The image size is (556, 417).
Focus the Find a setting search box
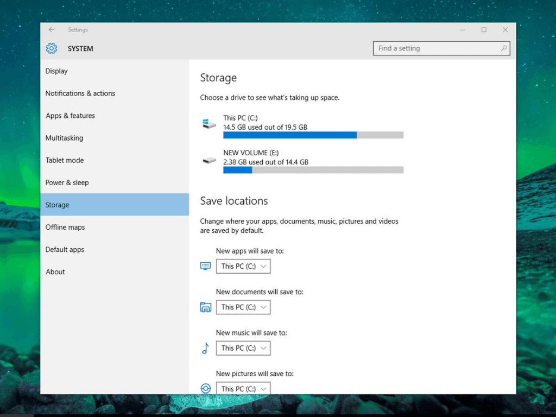click(x=437, y=48)
